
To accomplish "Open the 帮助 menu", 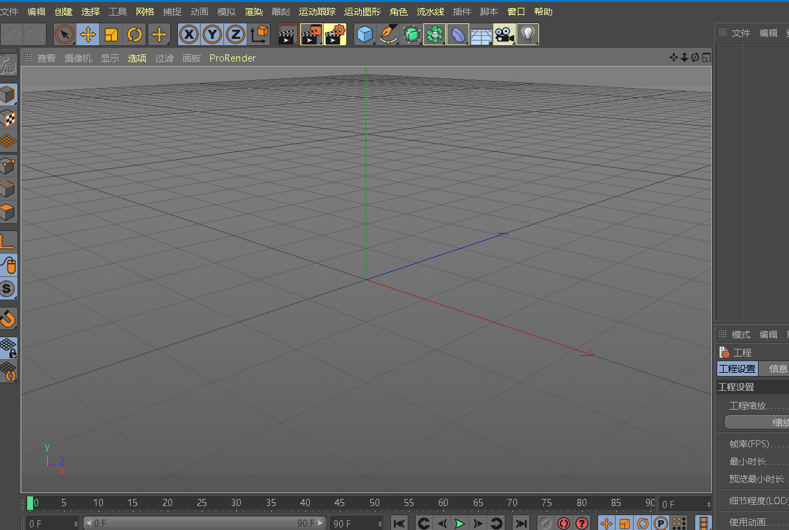I will tap(544, 12).
